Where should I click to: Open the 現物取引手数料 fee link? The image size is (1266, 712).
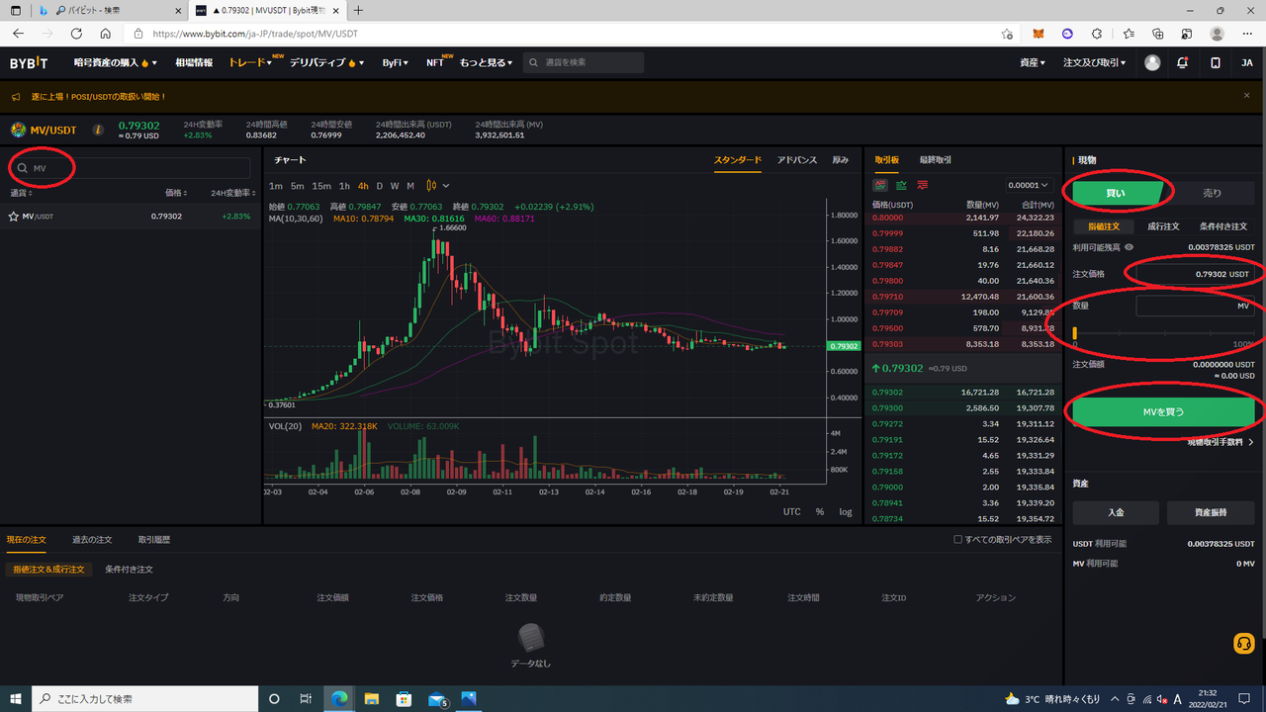(x=1221, y=442)
